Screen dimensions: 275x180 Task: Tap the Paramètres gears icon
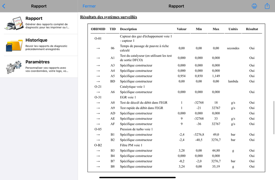14,67
